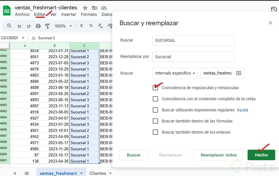
Task: Open the Intervalo específico dropdown
Action: tap(175, 73)
